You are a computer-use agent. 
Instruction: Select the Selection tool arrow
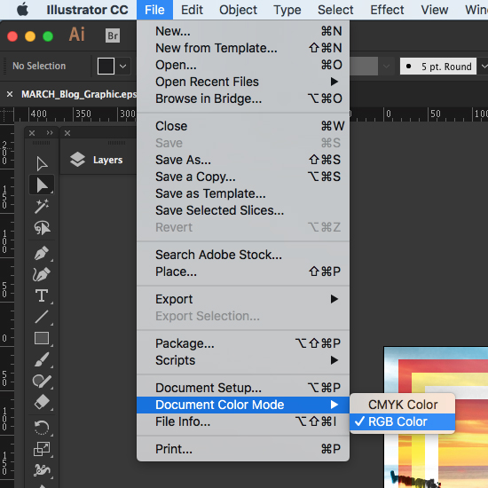coord(42,164)
